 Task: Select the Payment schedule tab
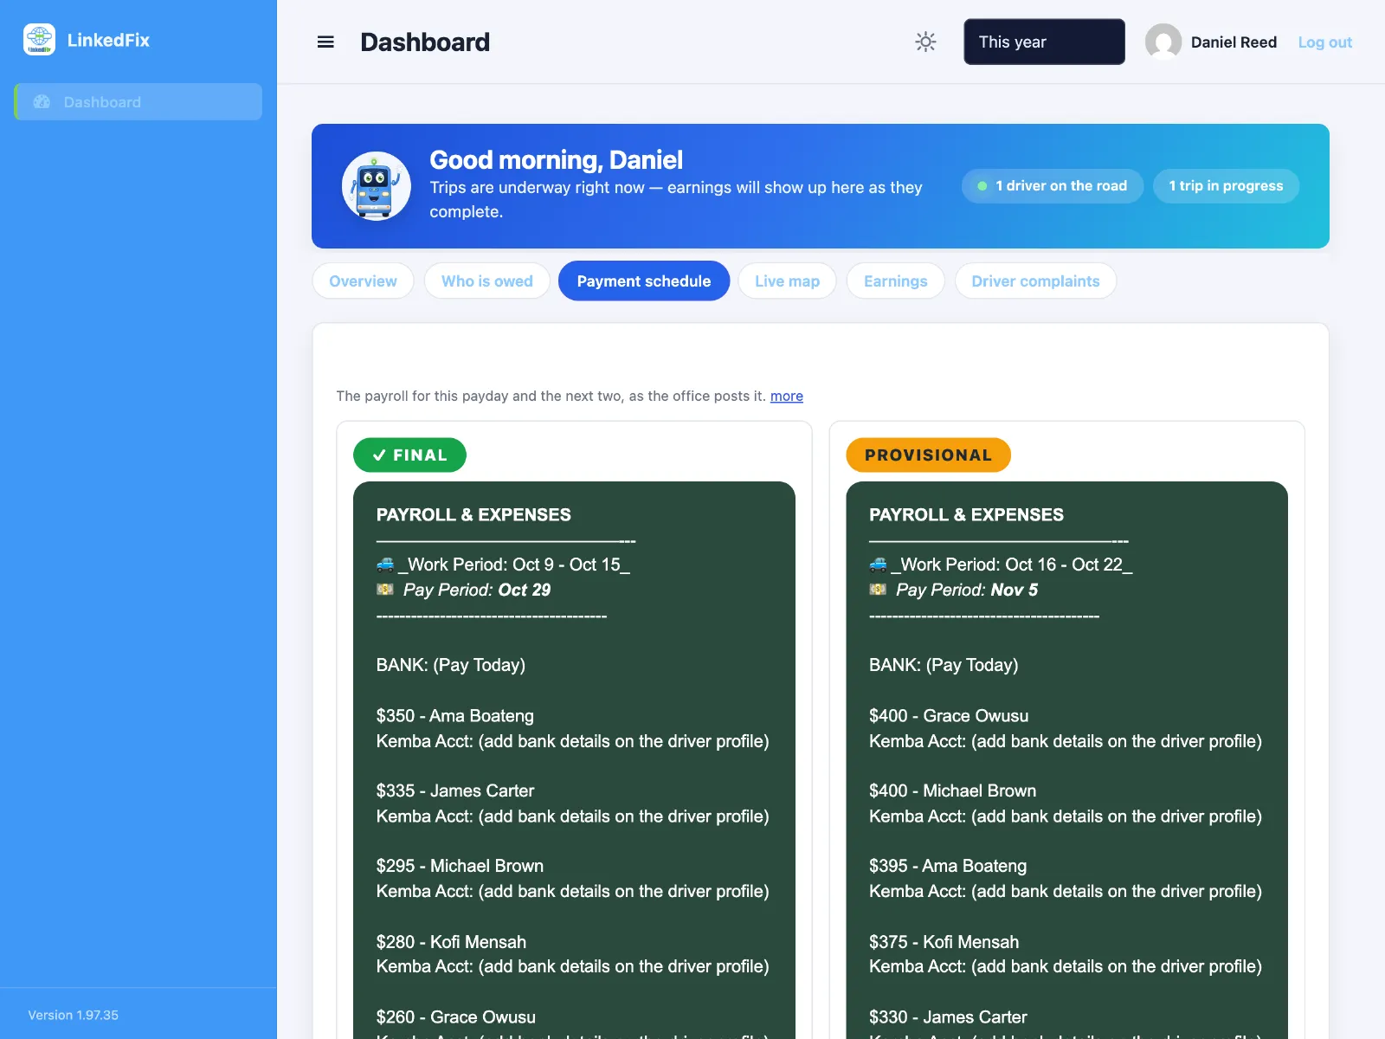[644, 281]
